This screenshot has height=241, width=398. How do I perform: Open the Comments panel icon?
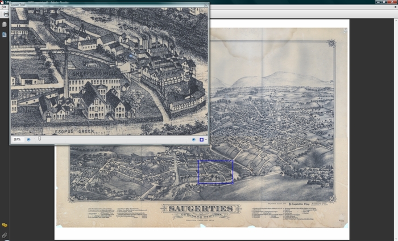pyautogui.click(x=5, y=225)
